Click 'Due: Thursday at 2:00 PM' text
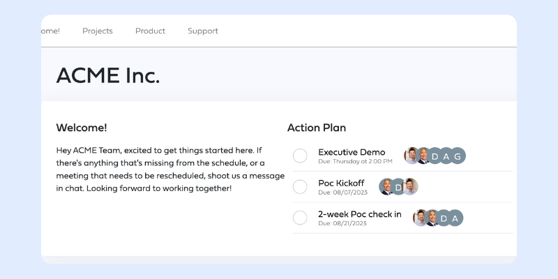This screenshot has width=558, height=279. (x=355, y=162)
